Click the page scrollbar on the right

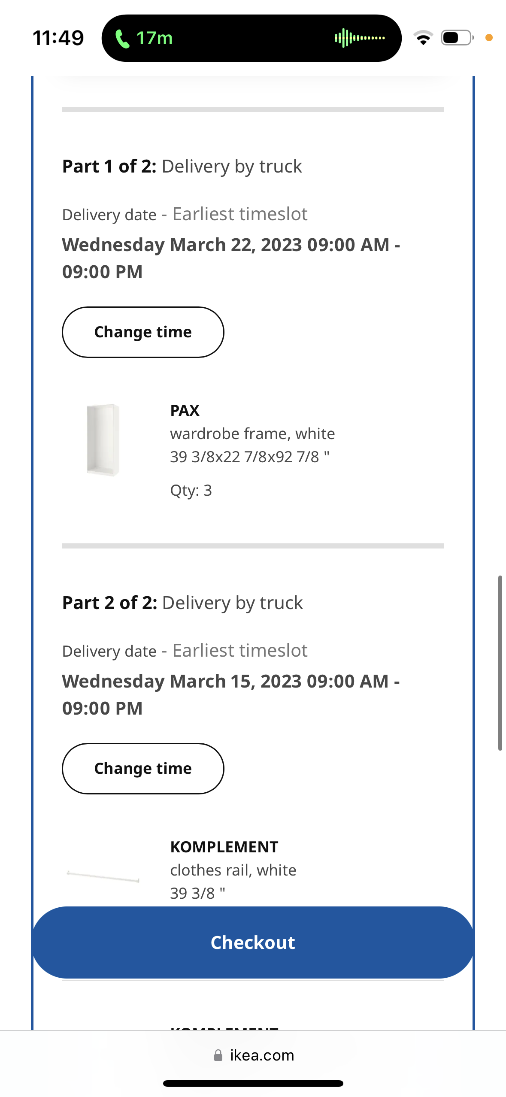[x=500, y=663]
